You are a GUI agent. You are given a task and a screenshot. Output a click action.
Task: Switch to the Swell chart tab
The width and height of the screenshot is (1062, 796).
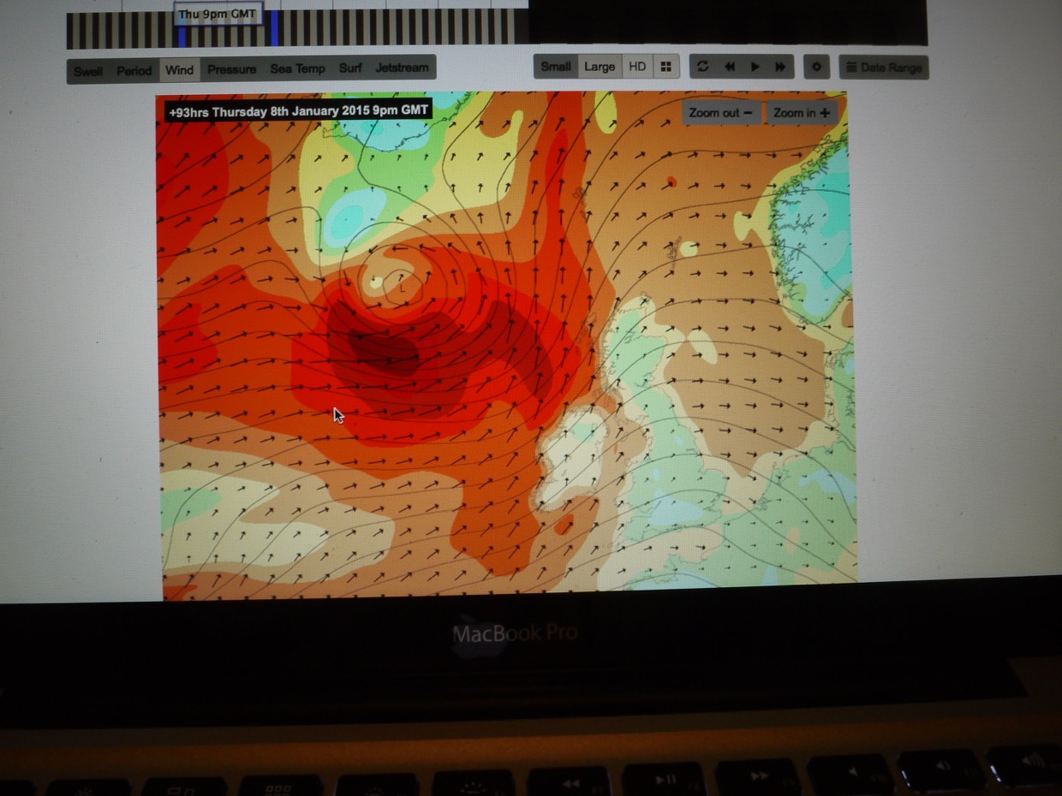coord(88,70)
